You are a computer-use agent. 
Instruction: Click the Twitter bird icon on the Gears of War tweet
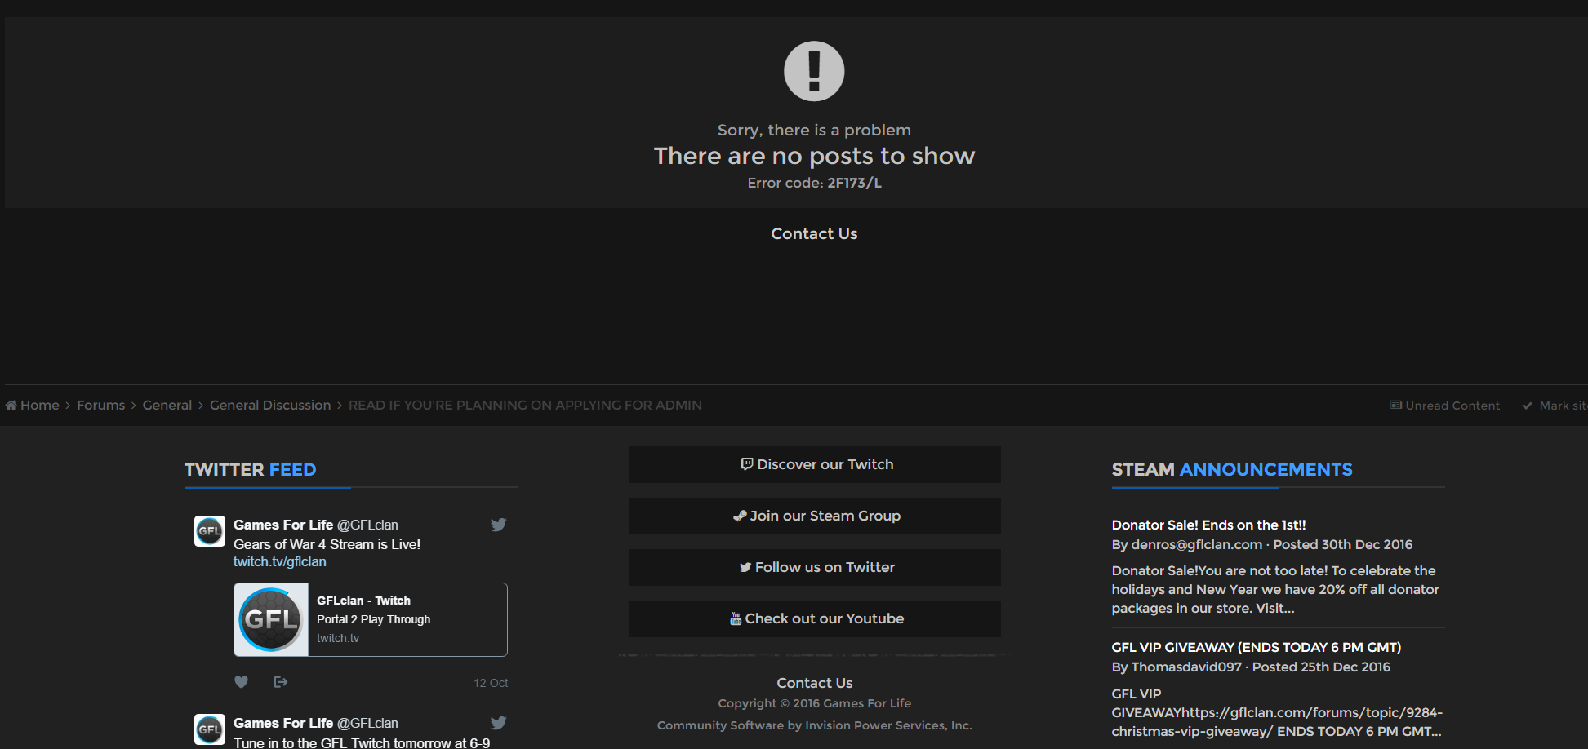(x=498, y=525)
